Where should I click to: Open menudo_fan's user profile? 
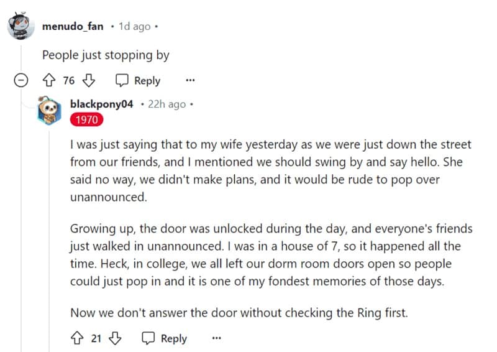click(73, 27)
